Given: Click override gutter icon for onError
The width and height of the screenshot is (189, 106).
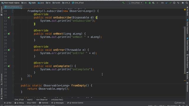Looking at the screenshot, I should click(9, 50).
